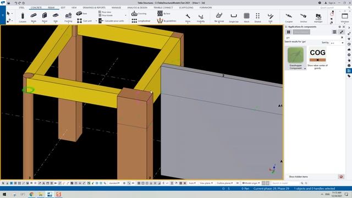Open Chrome from the taskbar
This screenshot has height=198, width=352.
31,194
